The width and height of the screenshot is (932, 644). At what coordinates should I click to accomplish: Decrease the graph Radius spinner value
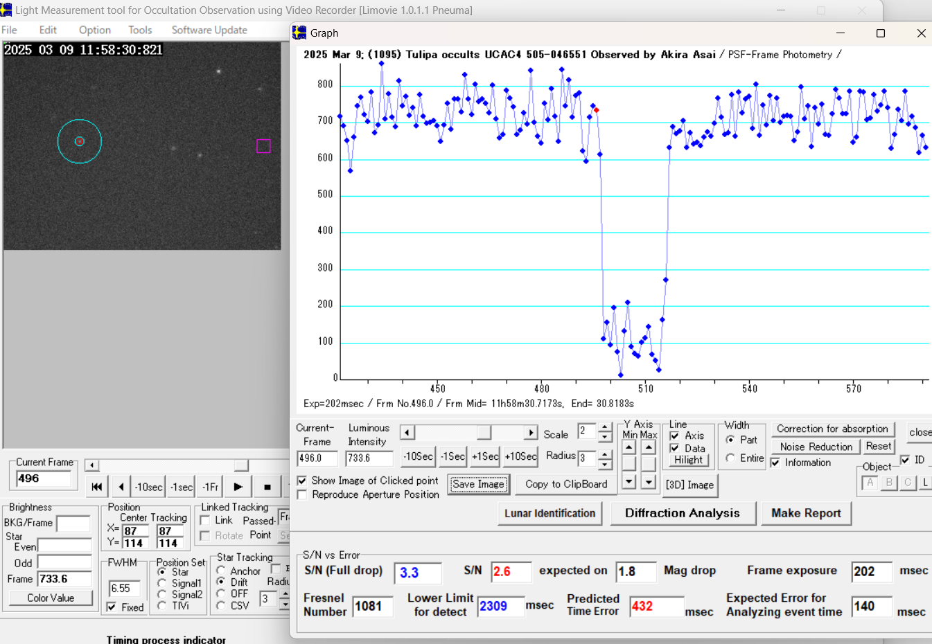coord(605,464)
